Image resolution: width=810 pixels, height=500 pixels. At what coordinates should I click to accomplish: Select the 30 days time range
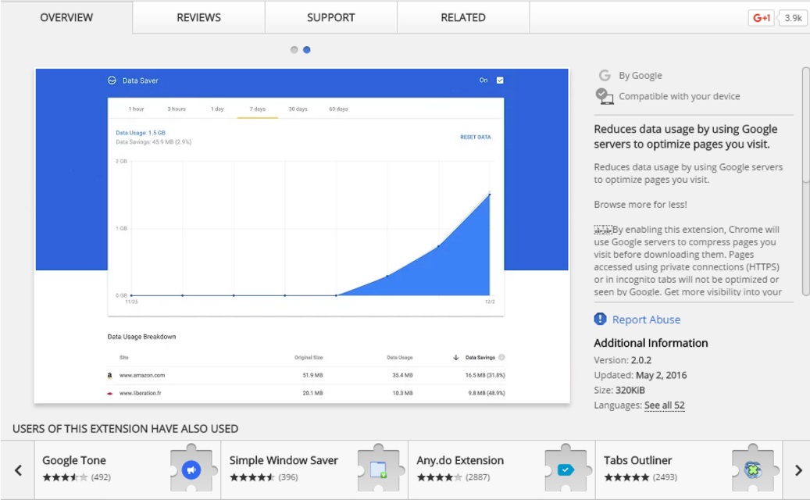298,109
